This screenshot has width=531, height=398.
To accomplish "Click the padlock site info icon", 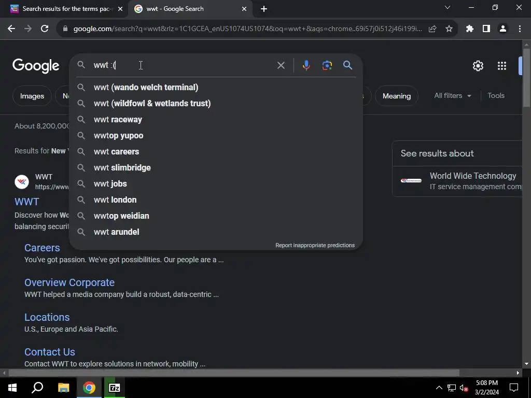I will 65,29.
